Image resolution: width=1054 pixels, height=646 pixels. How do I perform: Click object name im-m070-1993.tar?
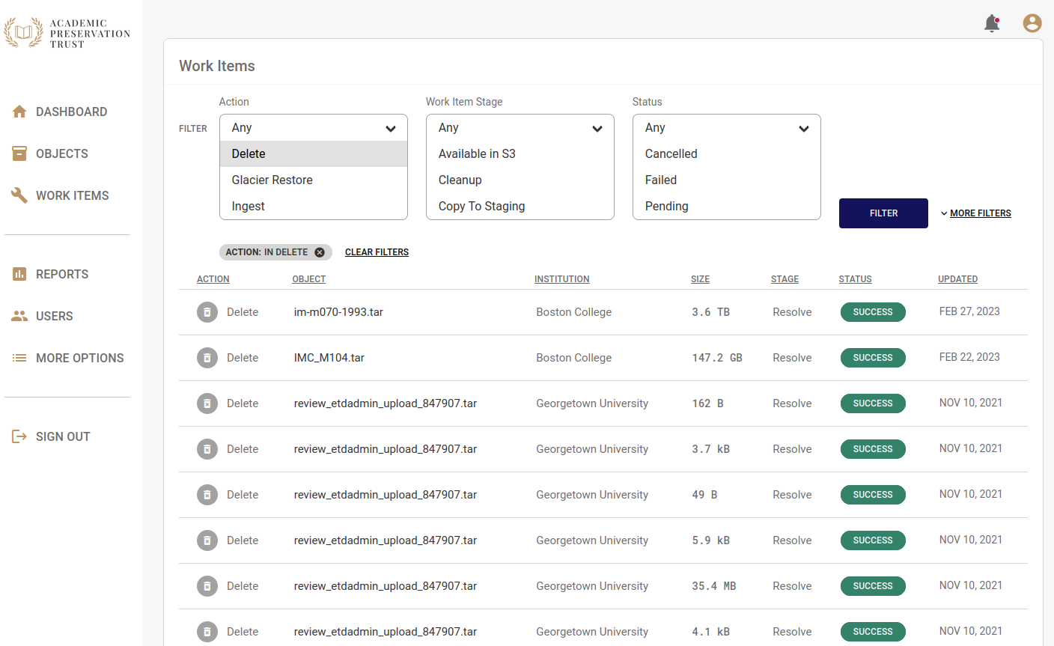point(338,312)
